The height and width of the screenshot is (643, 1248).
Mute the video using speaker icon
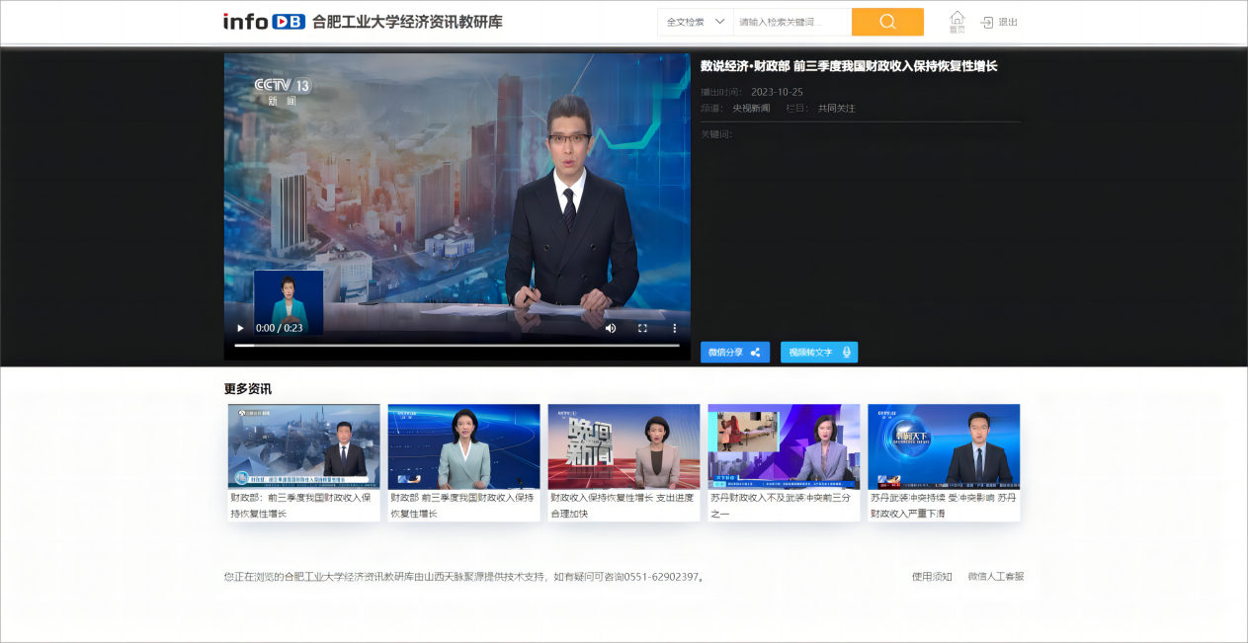click(x=611, y=328)
